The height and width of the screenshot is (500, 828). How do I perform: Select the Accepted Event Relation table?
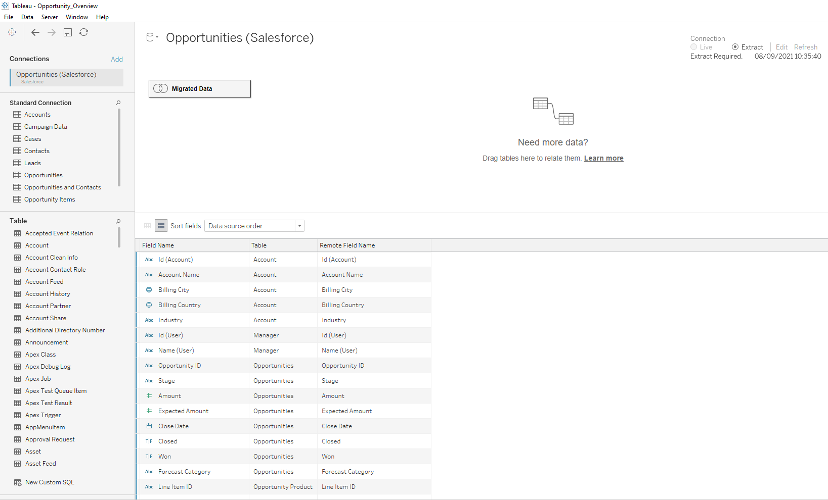[x=59, y=233]
